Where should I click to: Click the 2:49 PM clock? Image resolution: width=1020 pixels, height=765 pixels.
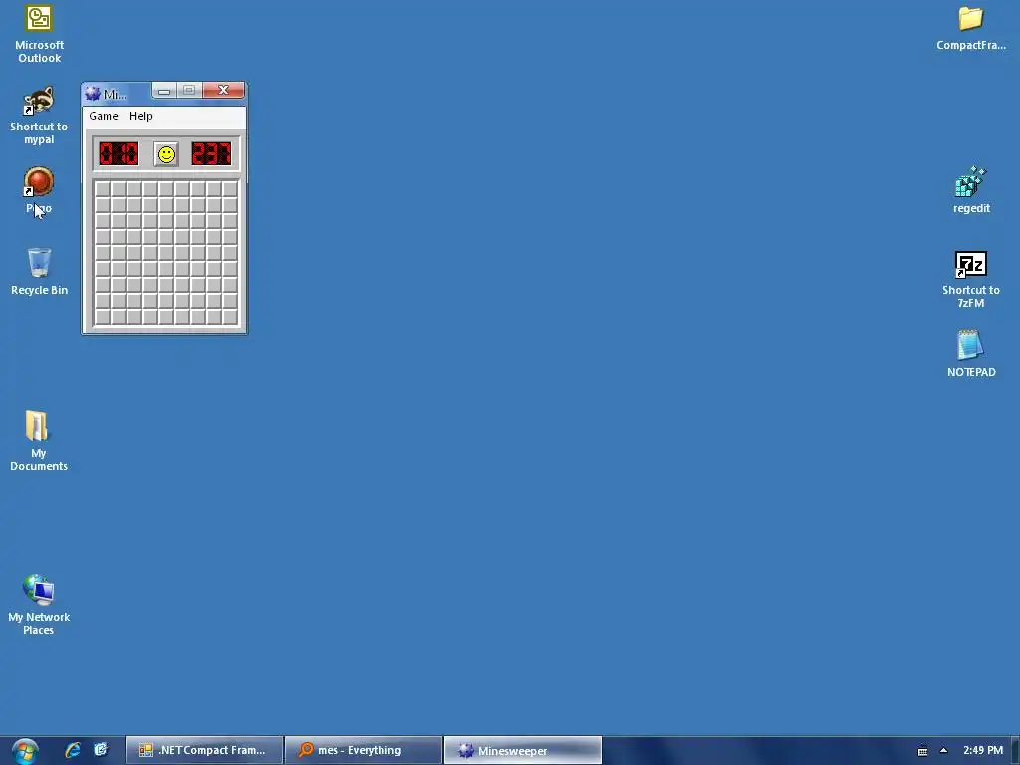pos(983,750)
